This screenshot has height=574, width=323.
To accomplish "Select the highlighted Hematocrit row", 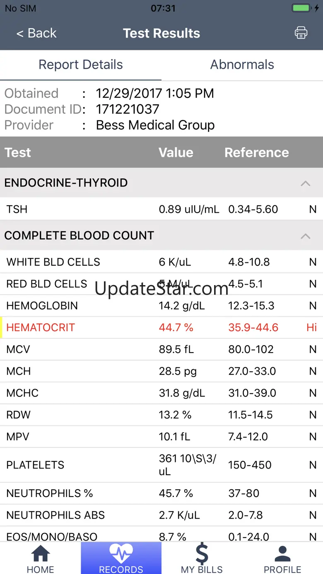I will point(161,328).
